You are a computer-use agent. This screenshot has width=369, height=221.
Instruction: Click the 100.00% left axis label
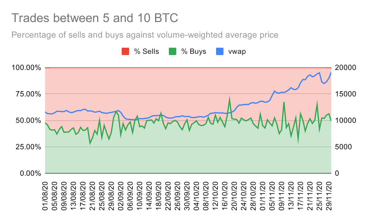pyautogui.click(x=26, y=68)
